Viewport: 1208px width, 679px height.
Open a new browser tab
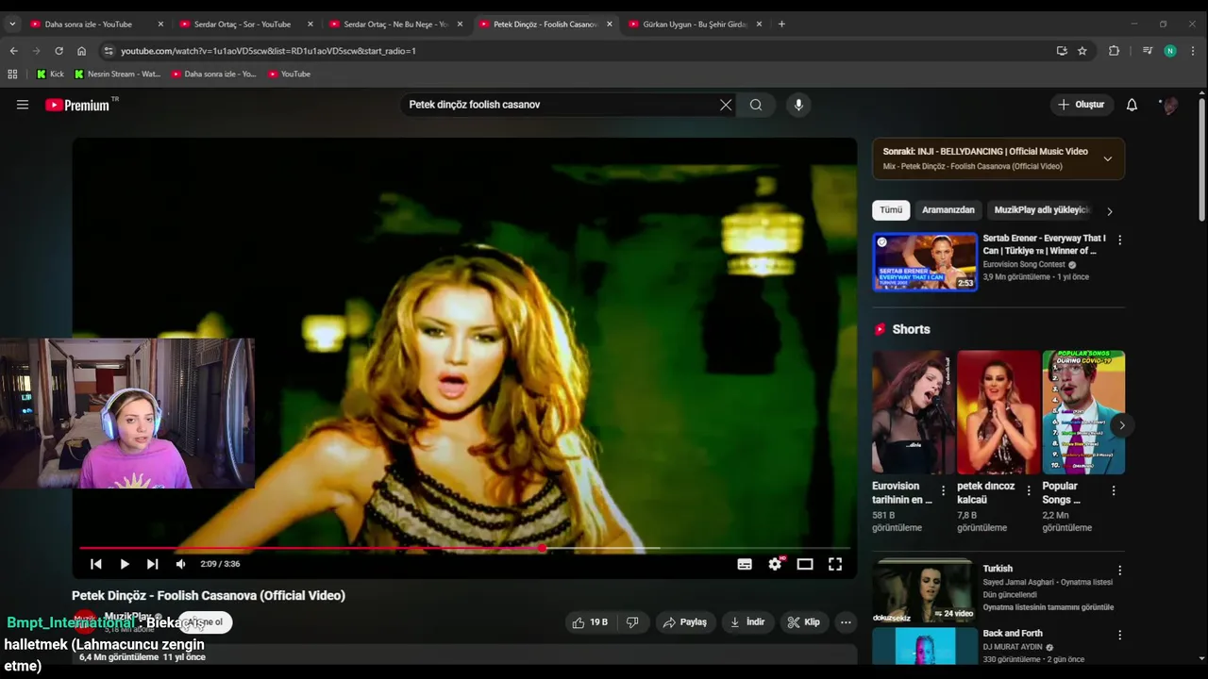point(781,25)
